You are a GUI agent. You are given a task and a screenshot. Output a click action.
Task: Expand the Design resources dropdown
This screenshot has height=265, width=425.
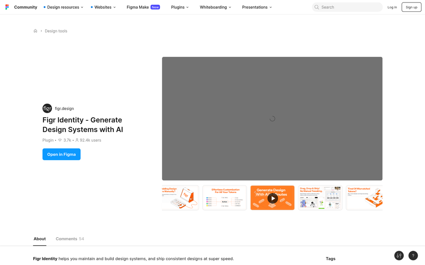63,7
